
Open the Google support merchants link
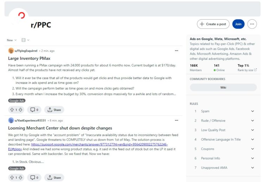tap(99, 144)
